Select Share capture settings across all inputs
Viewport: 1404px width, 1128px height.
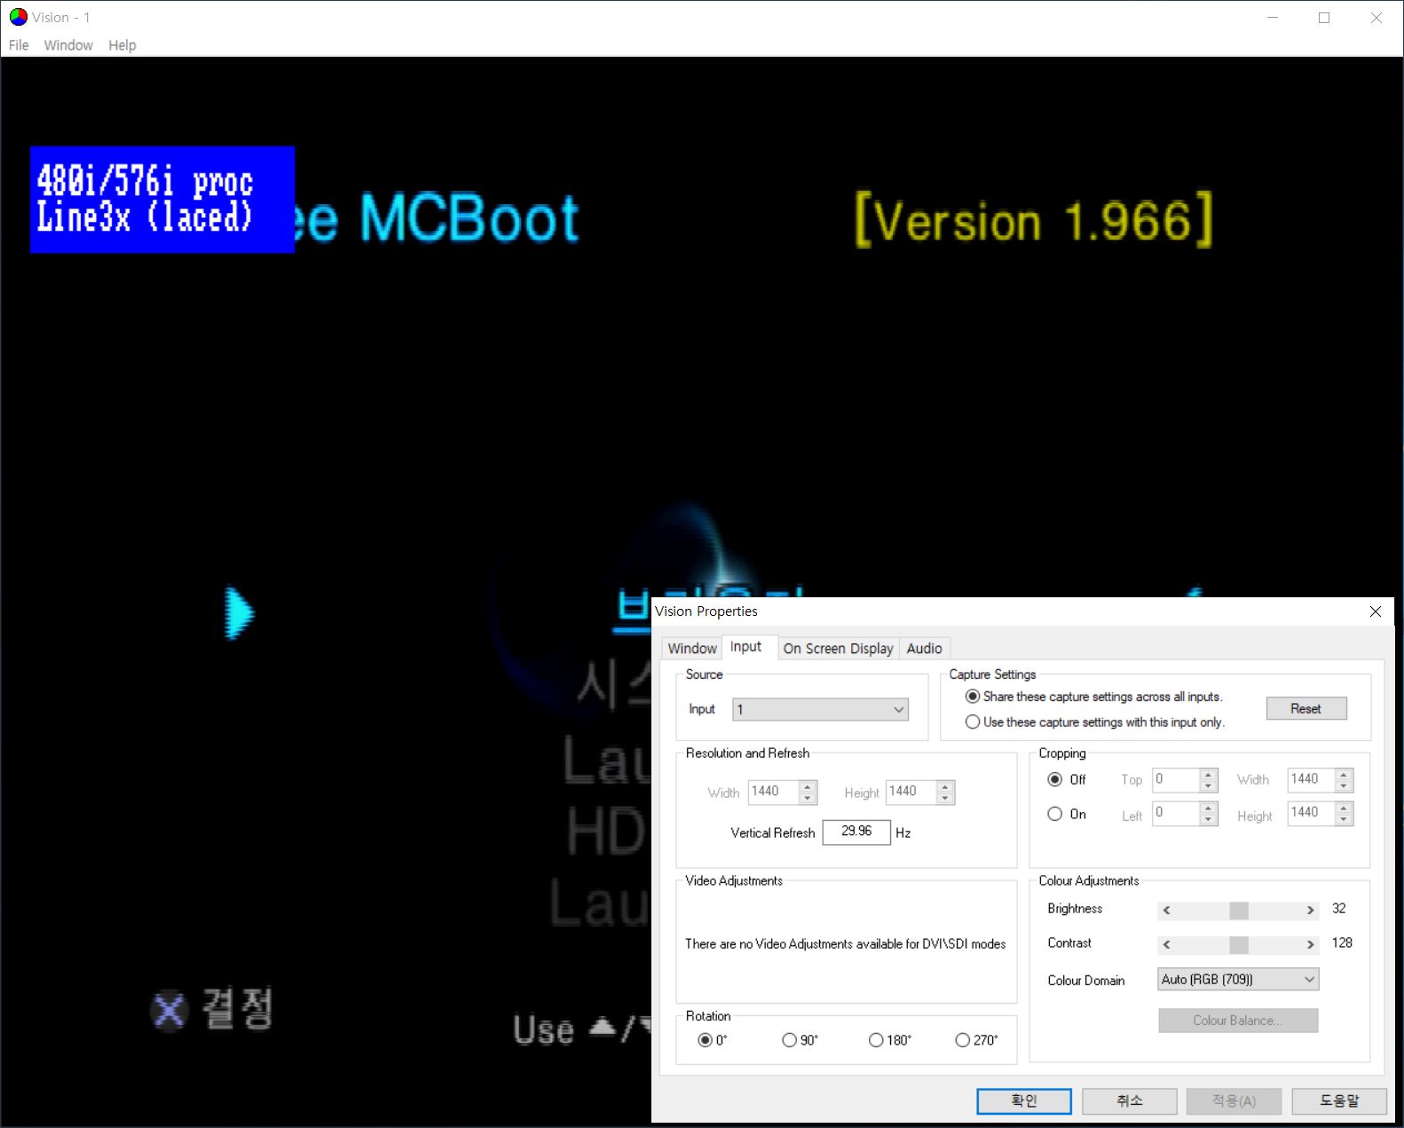tap(973, 697)
